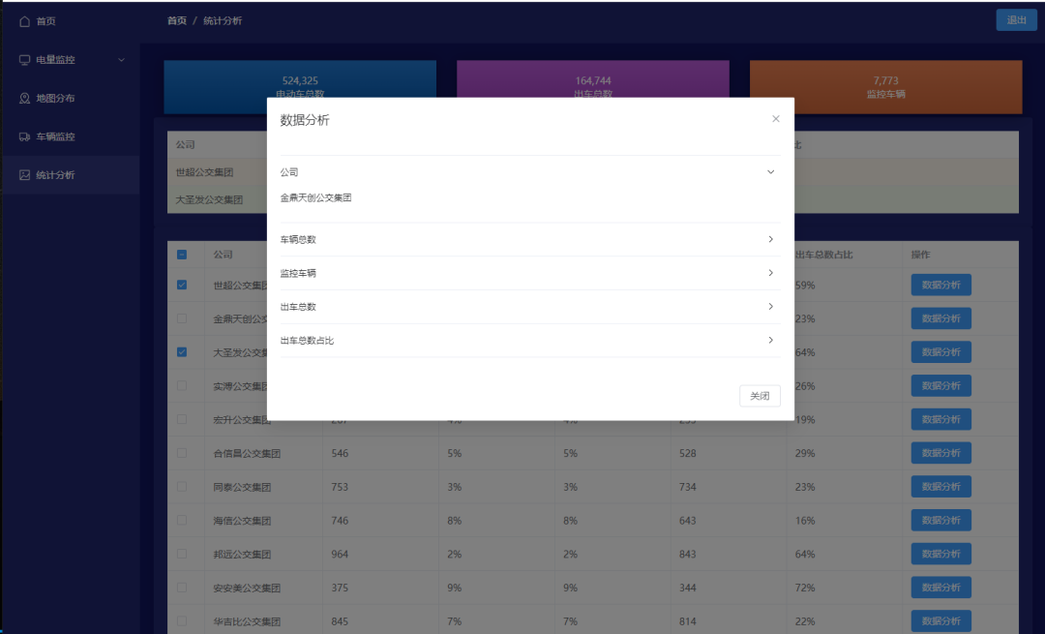Viewport: 1045px width, 634px height.
Task: Check the 邦远公交集团 row checkbox
Action: pyautogui.click(x=182, y=554)
